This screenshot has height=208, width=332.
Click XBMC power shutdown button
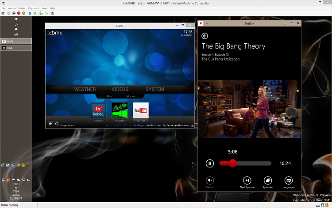coord(57,124)
